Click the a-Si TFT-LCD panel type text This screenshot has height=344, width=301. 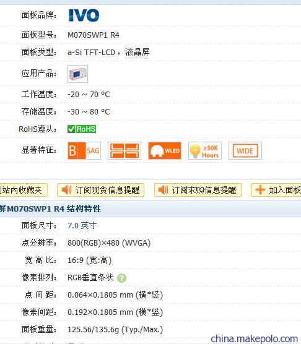[x=91, y=52]
